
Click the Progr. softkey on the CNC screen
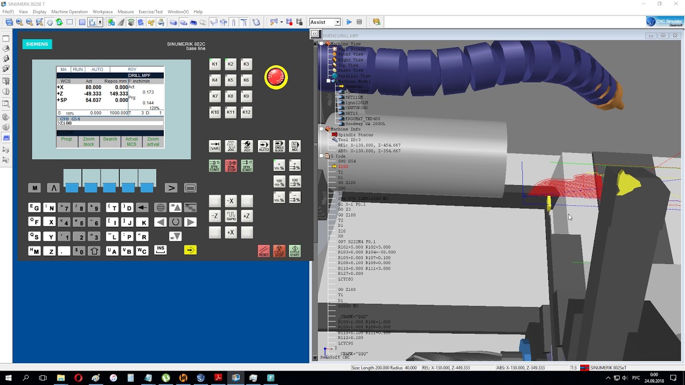click(67, 142)
